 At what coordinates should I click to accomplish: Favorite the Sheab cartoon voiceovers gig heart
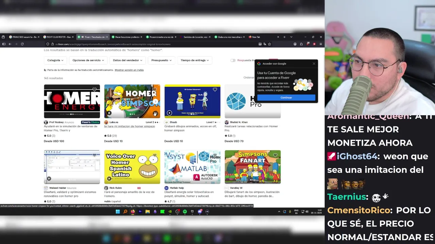(215, 89)
